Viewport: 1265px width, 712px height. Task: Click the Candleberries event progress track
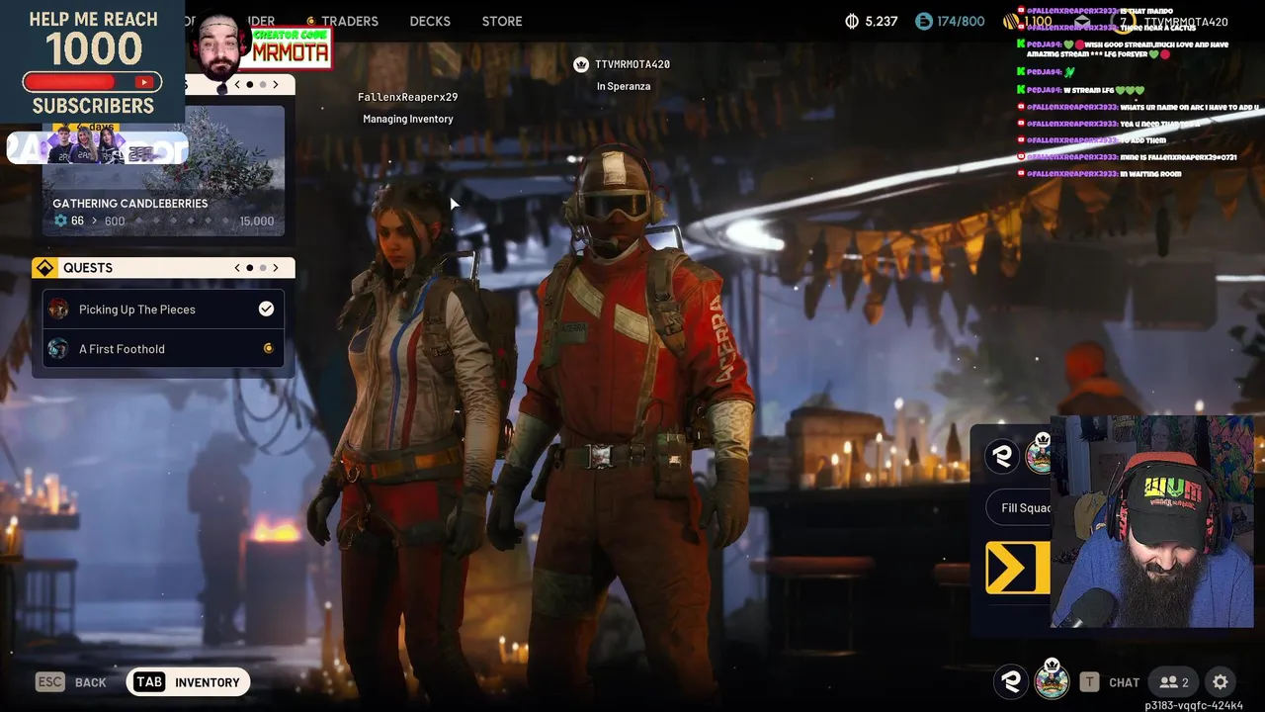pyautogui.click(x=183, y=222)
